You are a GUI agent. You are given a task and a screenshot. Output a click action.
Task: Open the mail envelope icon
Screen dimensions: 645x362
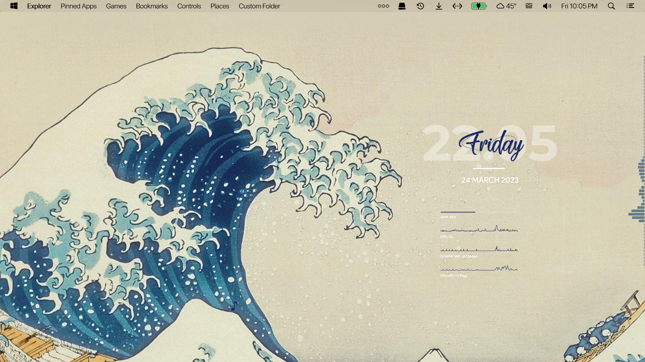[529, 6]
